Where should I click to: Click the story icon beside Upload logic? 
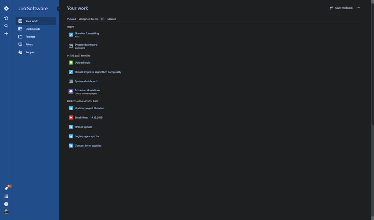pos(70,62)
